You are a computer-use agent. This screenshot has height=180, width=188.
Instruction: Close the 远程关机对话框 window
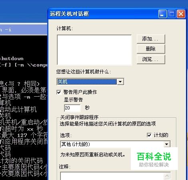pyautogui.click(x=181, y=14)
